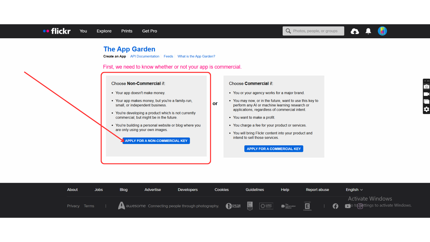Apply for a non-commercial key
Image resolution: width=430 pixels, height=242 pixels.
(156, 141)
